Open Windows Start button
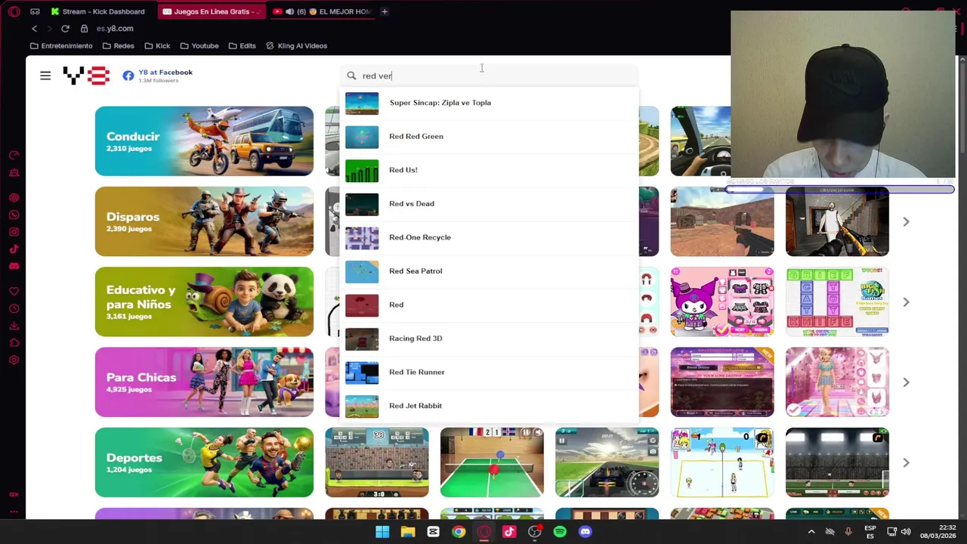The height and width of the screenshot is (544, 967). [x=382, y=532]
